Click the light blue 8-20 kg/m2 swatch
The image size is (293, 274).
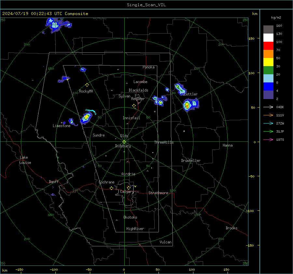click(x=268, y=79)
